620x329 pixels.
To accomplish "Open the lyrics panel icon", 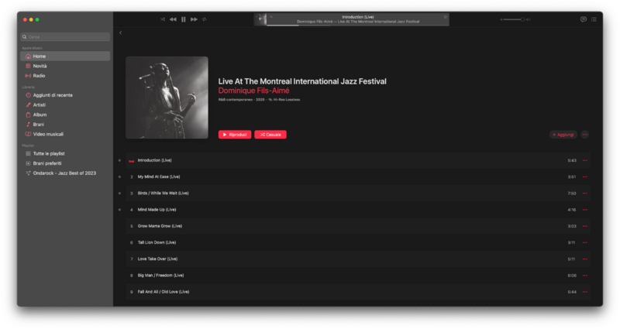I will 584,19.
